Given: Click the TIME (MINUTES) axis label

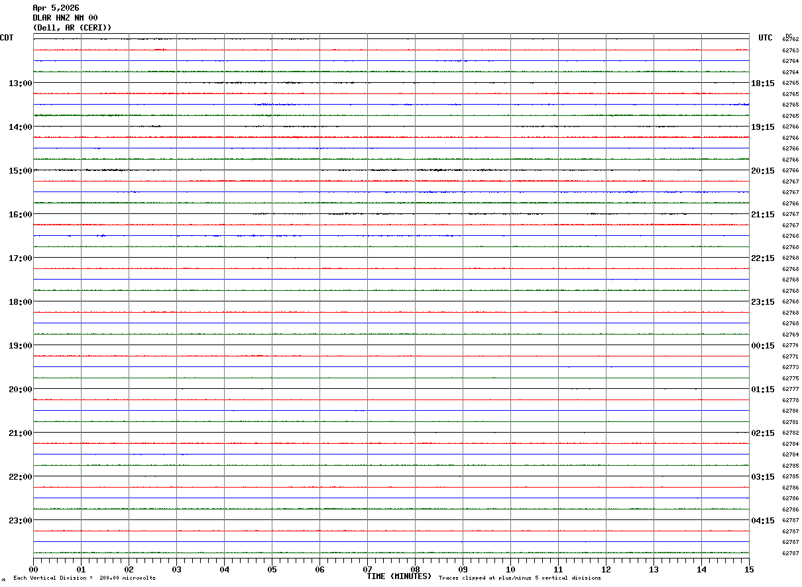Looking at the screenshot, I should [399, 576].
